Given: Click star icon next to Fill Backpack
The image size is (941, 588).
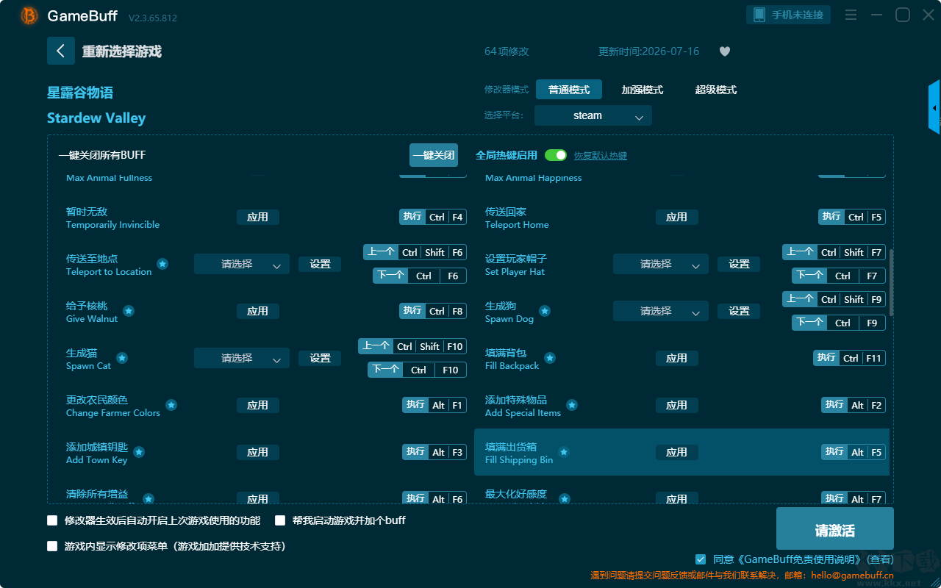Looking at the screenshot, I should coord(550,358).
